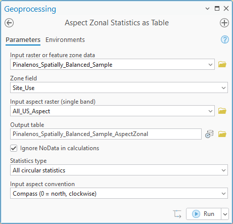
Task: Click the Pinalenos_Spatially_Balanced_Sample zone data text
Action: click(x=63, y=65)
